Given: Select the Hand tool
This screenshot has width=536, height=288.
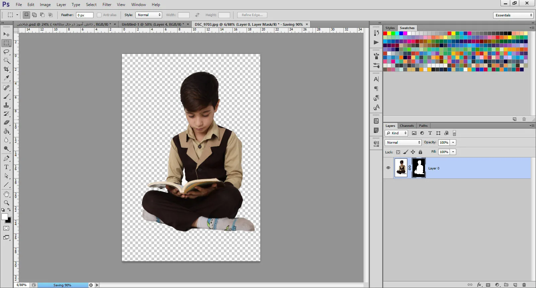Looking at the screenshot, I should (6, 194).
